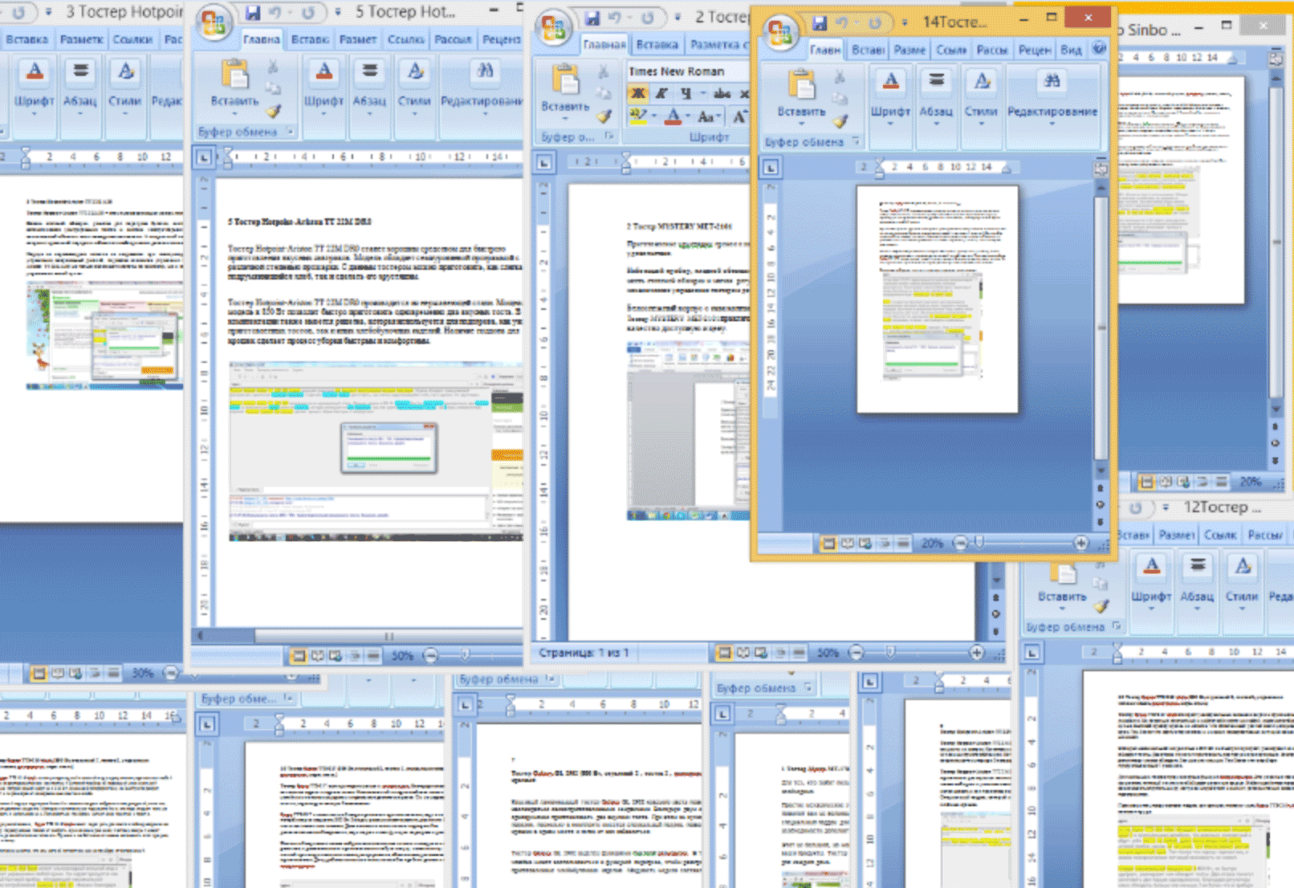Open clipboard pane launcher in 14Тосте window
The image size is (1294, 888).
pyautogui.click(x=856, y=142)
